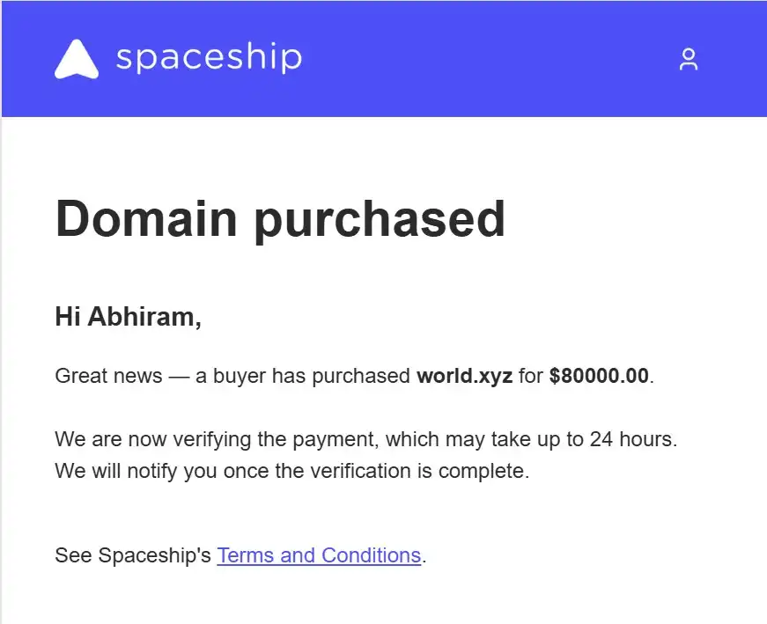Click the bold $80000.00 sale price
The image size is (767, 624).
coord(599,376)
